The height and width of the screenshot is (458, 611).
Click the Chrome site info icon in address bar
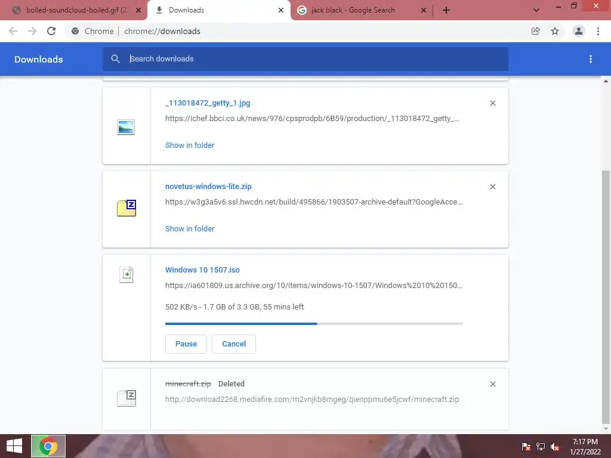[x=75, y=31]
